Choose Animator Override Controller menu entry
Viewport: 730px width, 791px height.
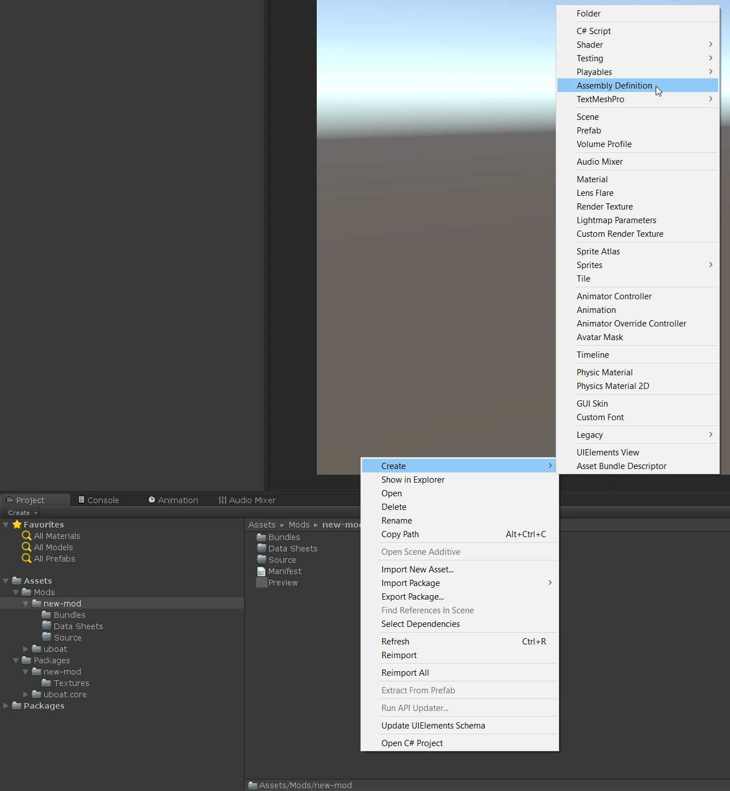[x=637, y=324]
